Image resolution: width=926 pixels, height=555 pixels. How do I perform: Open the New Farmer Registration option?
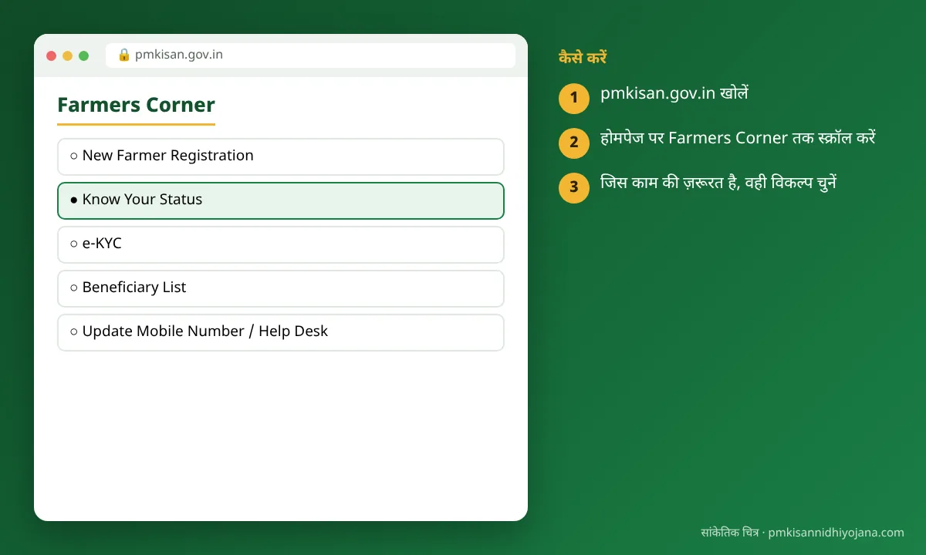click(x=281, y=156)
